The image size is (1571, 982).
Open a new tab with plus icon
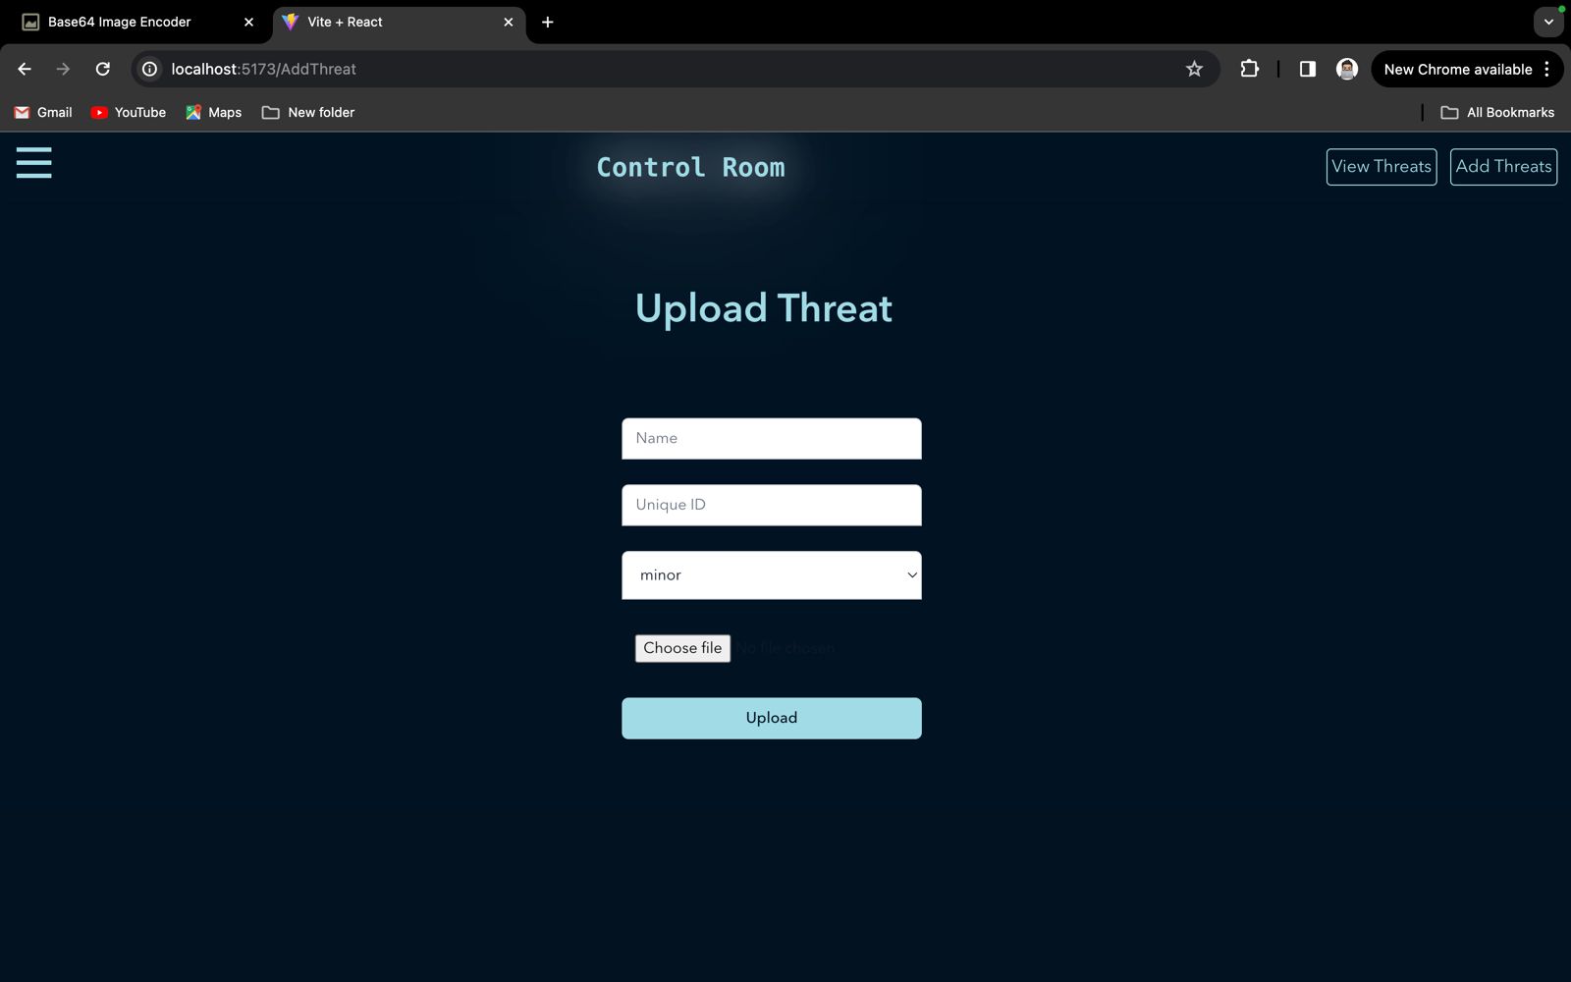pyautogui.click(x=548, y=22)
